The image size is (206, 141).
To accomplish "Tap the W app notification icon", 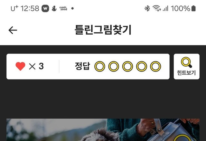I will [45, 9].
